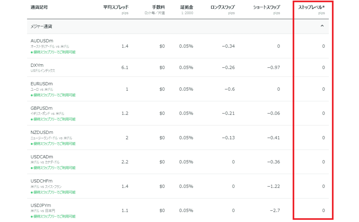Image resolution: width=359 pixels, height=222 pixels.
Task: Select the EURUSDm currency pair
Action: (41, 84)
